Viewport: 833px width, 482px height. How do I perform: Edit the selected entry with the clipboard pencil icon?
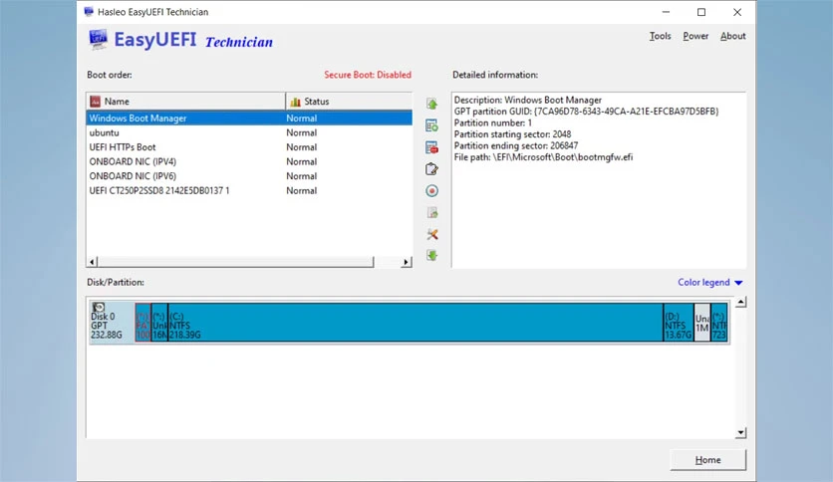[x=431, y=169]
